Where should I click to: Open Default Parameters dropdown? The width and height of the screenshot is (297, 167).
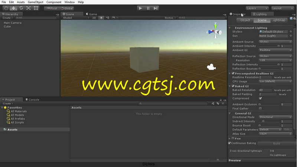click(x=270, y=130)
